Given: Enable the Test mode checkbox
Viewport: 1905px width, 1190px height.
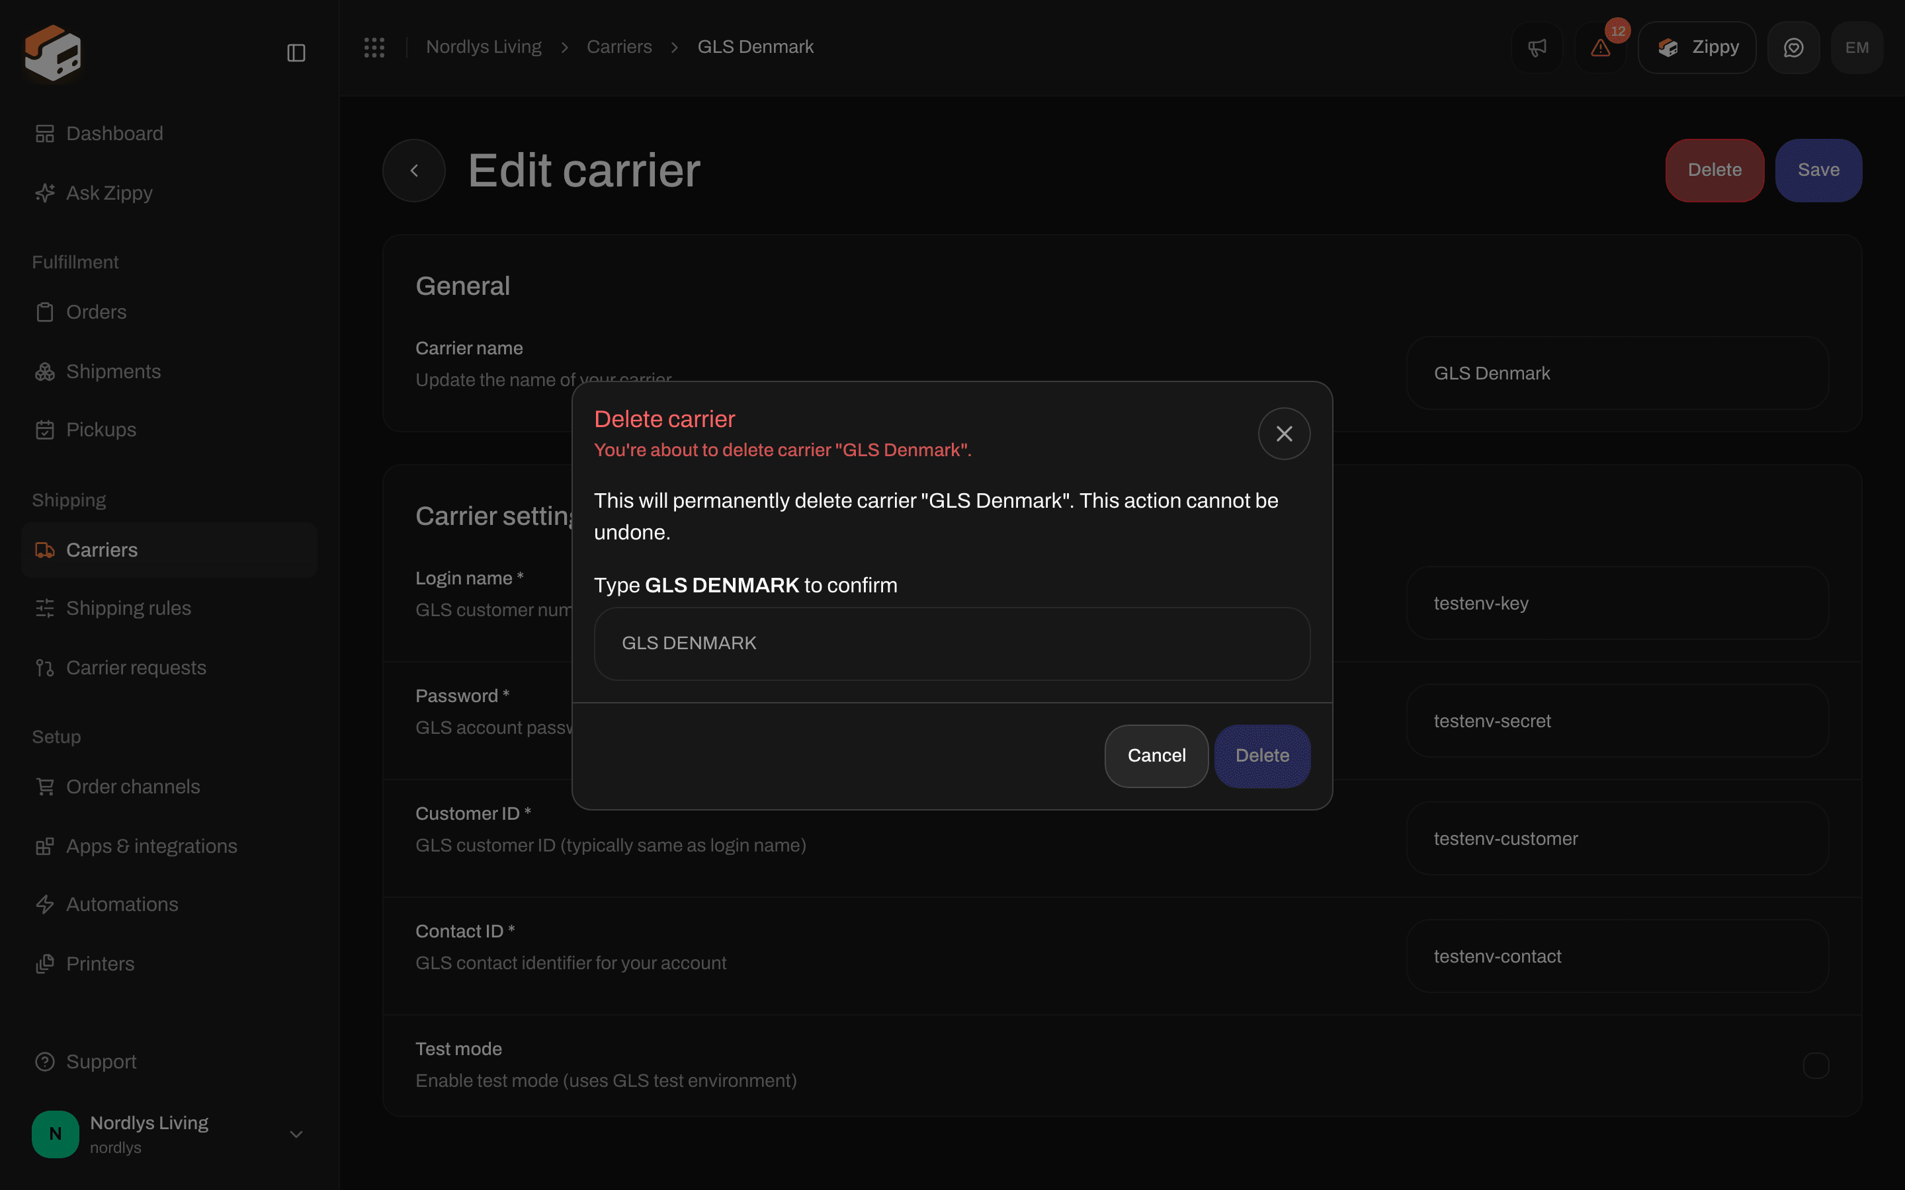Looking at the screenshot, I should point(1816,1066).
